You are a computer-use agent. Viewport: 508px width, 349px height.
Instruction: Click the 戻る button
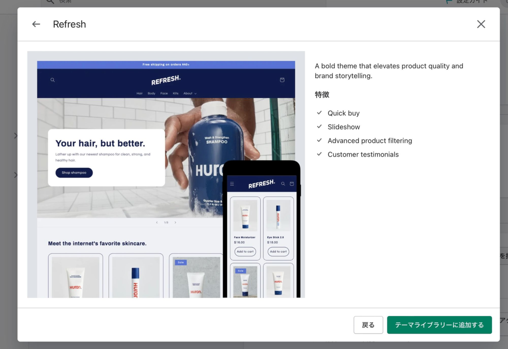(x=368, y=325)
